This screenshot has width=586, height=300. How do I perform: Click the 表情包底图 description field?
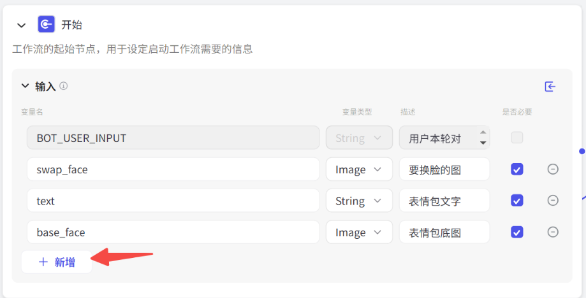(444, 232)
